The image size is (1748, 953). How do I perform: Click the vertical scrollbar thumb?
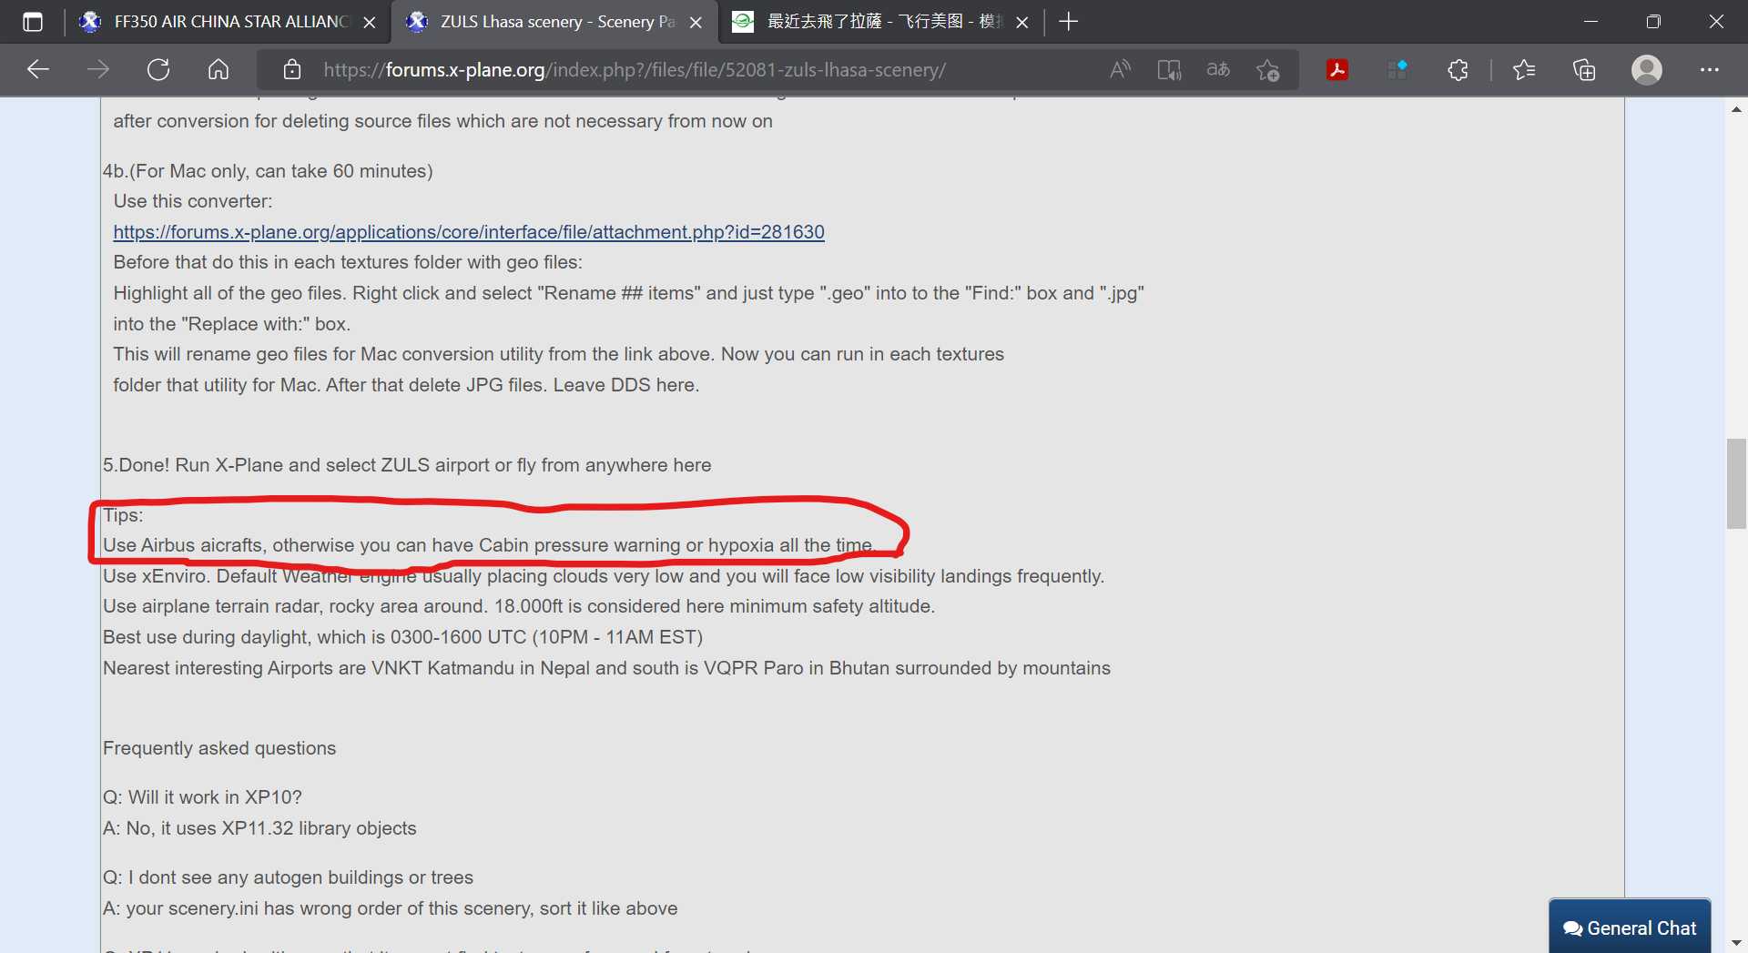tap(1736, 483)
